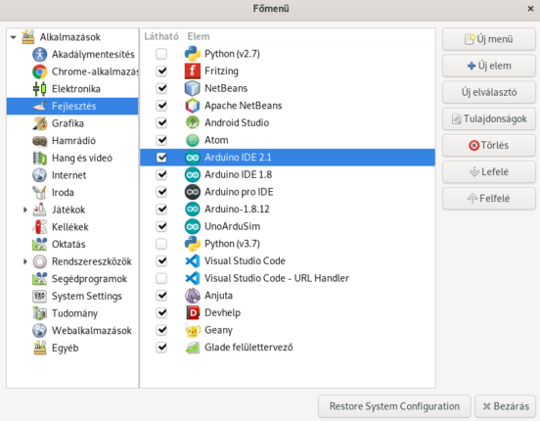The height and width of the screenshot is (421, 540).
Task: Click the Python (v2.7) icon
Action: (192, 54)
